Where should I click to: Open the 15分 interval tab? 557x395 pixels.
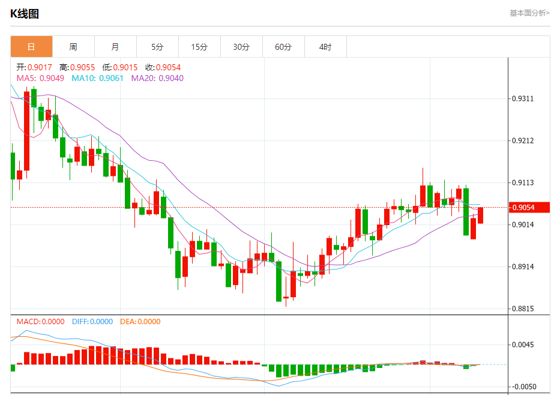click(x=199, y=47)
